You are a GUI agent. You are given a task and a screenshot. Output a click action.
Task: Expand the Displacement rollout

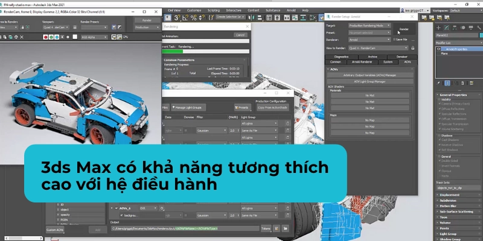point(459,195)
